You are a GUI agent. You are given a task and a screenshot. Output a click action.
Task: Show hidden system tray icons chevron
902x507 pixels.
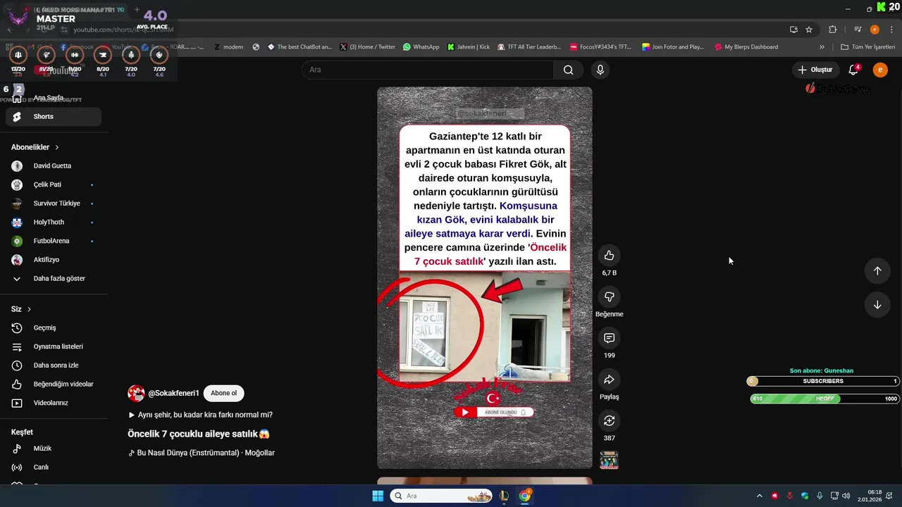(759, 496)
